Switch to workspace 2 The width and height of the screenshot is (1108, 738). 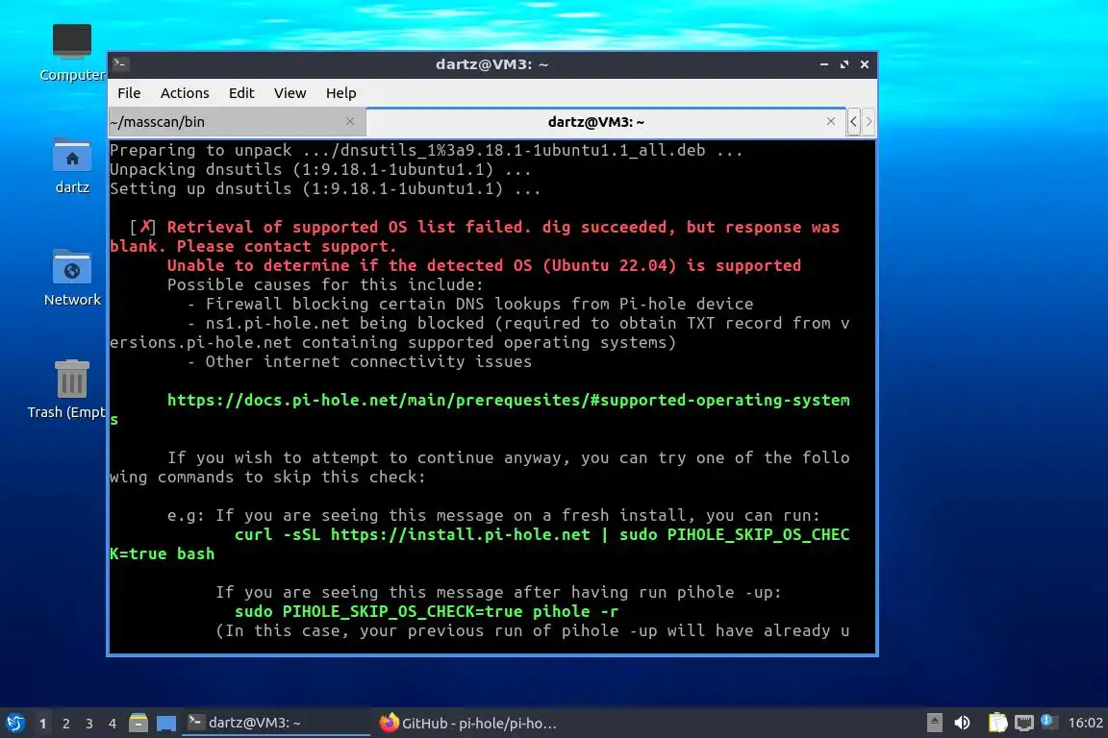point(66,724)
